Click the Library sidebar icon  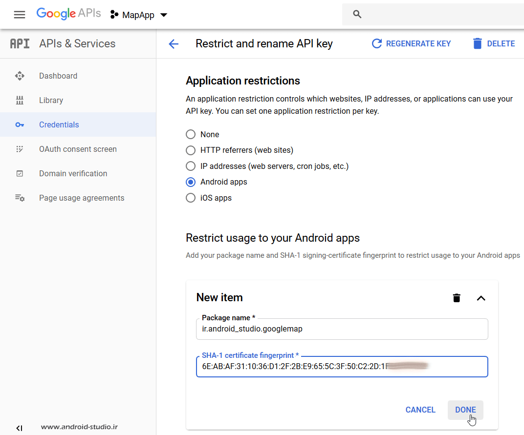[20, 100]
